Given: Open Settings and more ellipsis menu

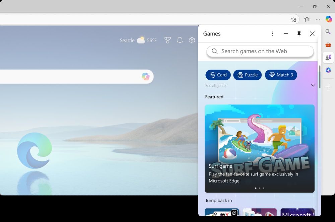Looking at the screenshot, I should click(x=318, y=19).
